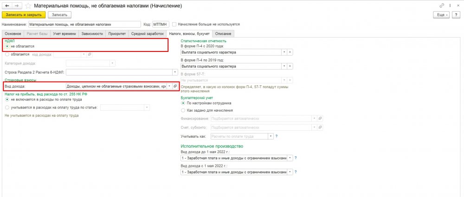Open dropdown for Вид дохода до 1 мая 2022

(x=290, y=158)
